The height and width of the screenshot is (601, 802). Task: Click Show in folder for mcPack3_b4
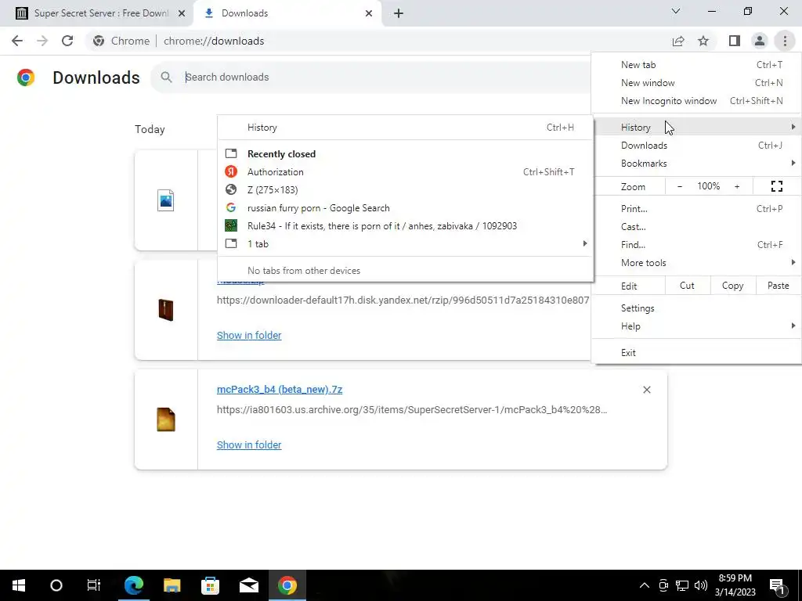coord(249,445)
